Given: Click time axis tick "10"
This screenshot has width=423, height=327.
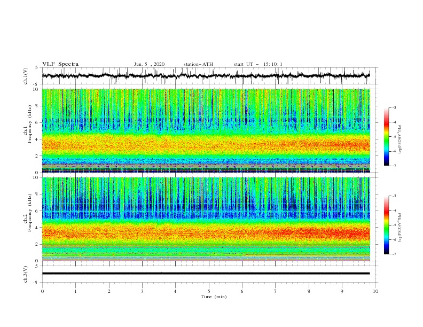Looking at the screenshot, I should [375, 291].
